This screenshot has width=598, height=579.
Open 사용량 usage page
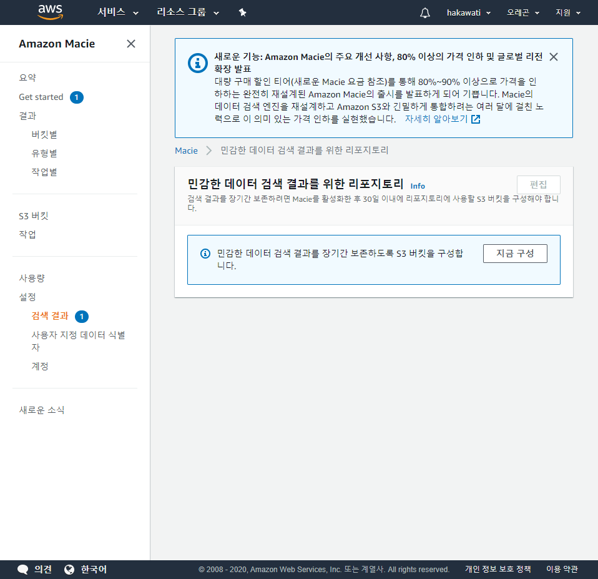click(32, 278)
